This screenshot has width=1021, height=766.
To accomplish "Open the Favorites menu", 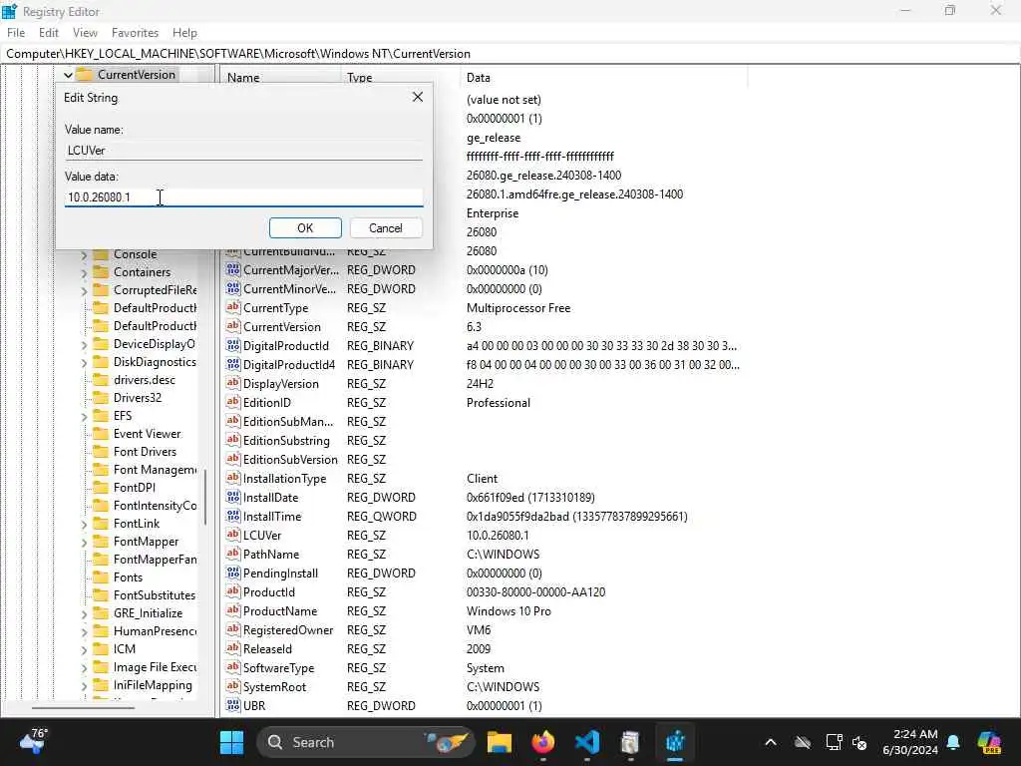I will 135,33.
